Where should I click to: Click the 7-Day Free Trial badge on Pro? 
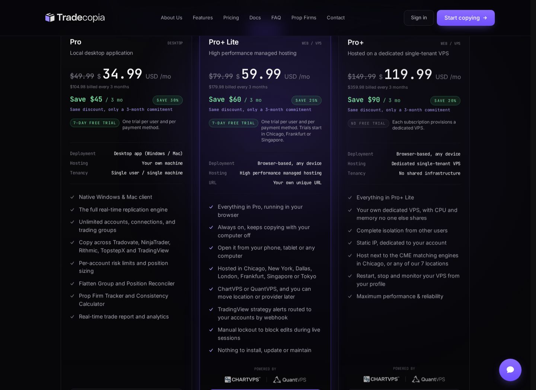pyautogui.click(x=95, y=123)
